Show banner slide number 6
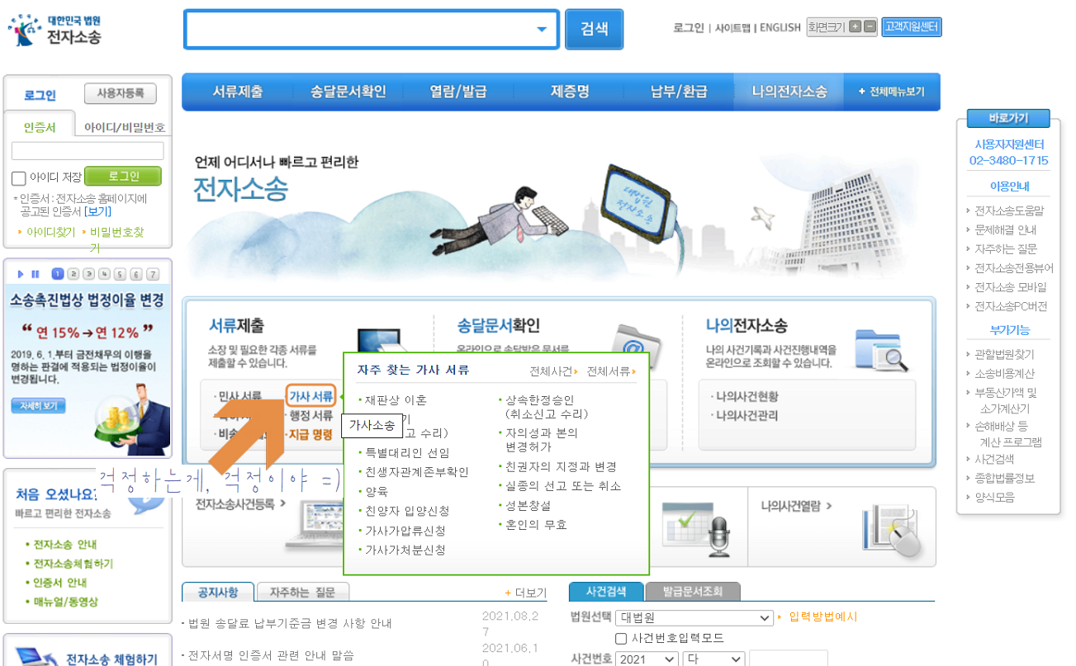 tap(136, 274)
